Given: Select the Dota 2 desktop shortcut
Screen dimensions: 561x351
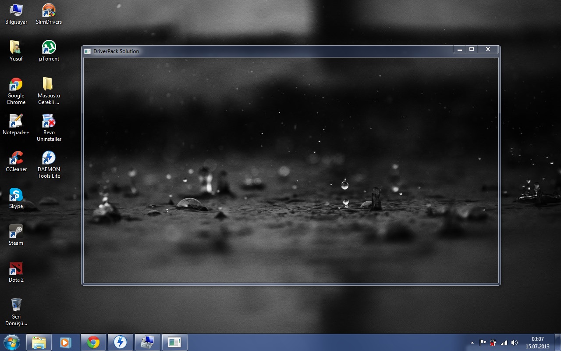Looking at the screenshot, I should coord(16,272).
